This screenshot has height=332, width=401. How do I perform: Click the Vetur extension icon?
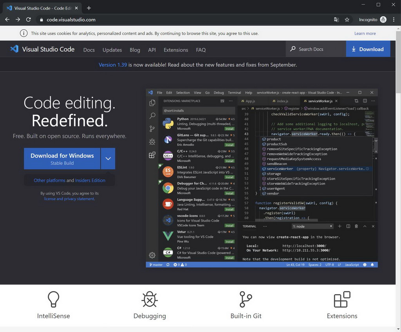(168, 236)
